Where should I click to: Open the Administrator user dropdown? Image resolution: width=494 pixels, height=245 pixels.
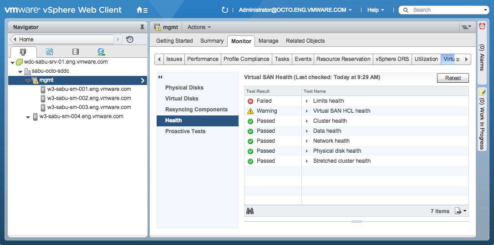tap(295, 10)
